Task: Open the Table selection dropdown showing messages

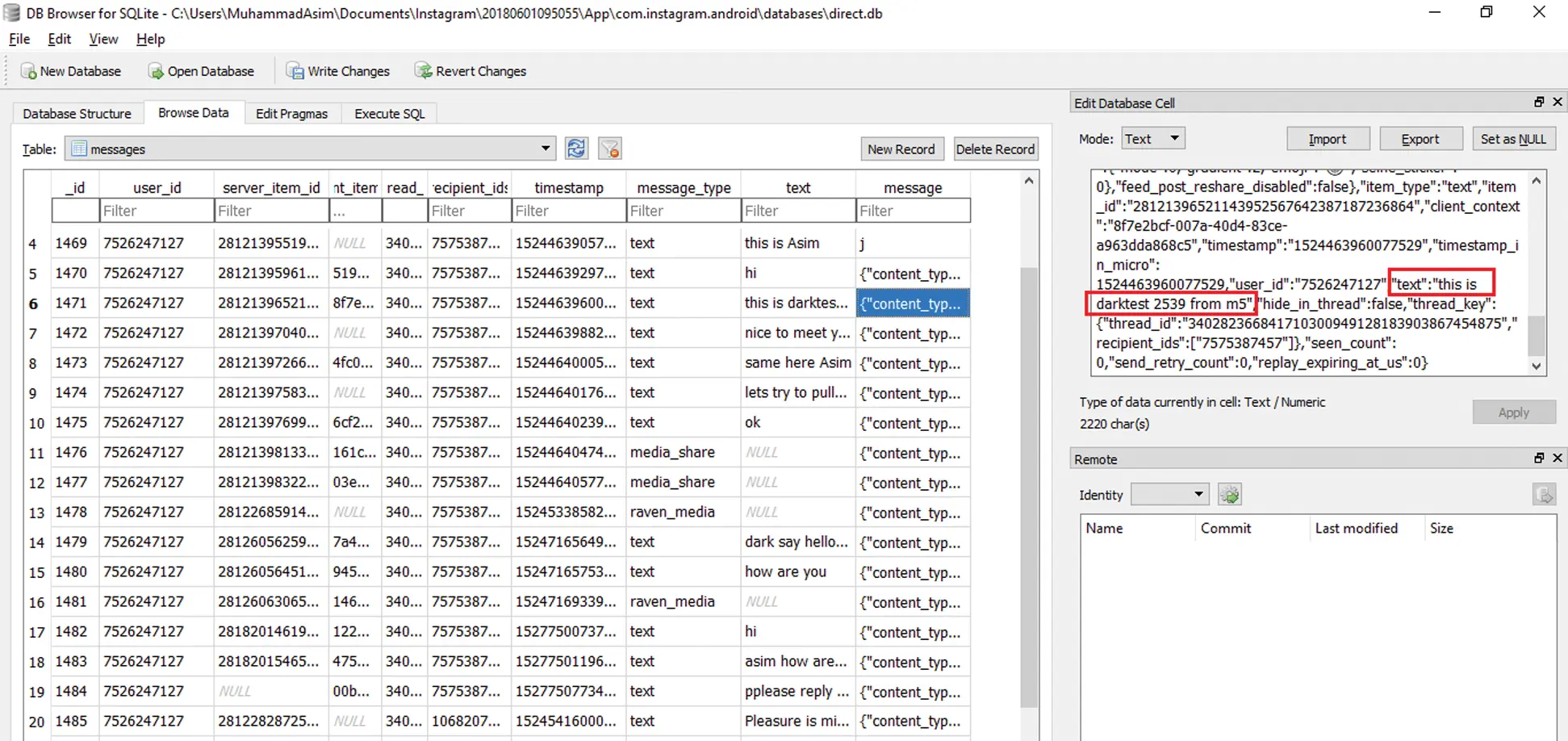Action: (x=311, y=149)
